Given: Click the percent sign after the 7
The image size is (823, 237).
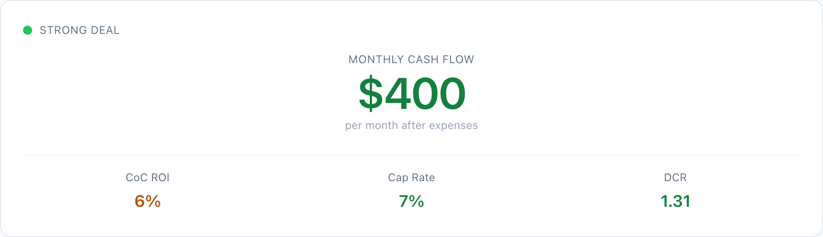Looking at the screenshot, I should 417,201.
